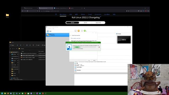
Task: Click the VirtualBox New machine icon
Action: [76, 31]
